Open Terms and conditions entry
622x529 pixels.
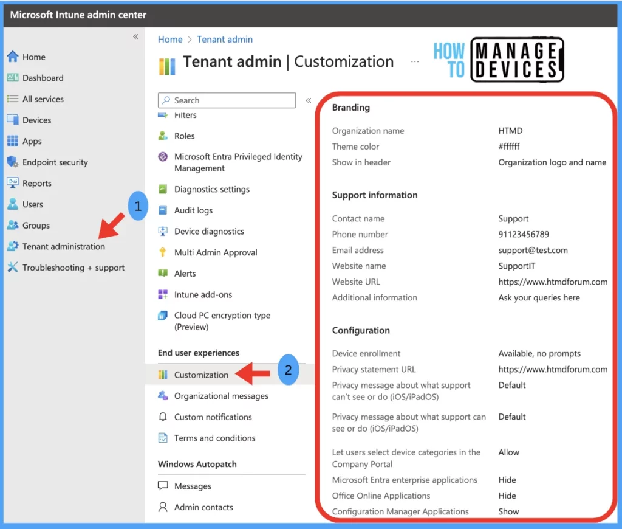pos(214,438)
